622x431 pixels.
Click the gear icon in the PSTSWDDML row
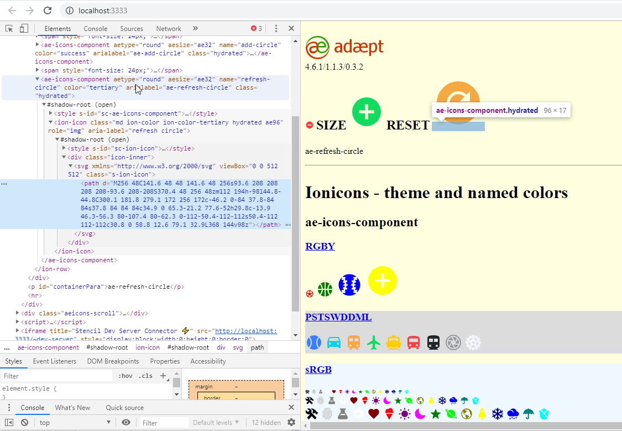click(x=473, y=342)
